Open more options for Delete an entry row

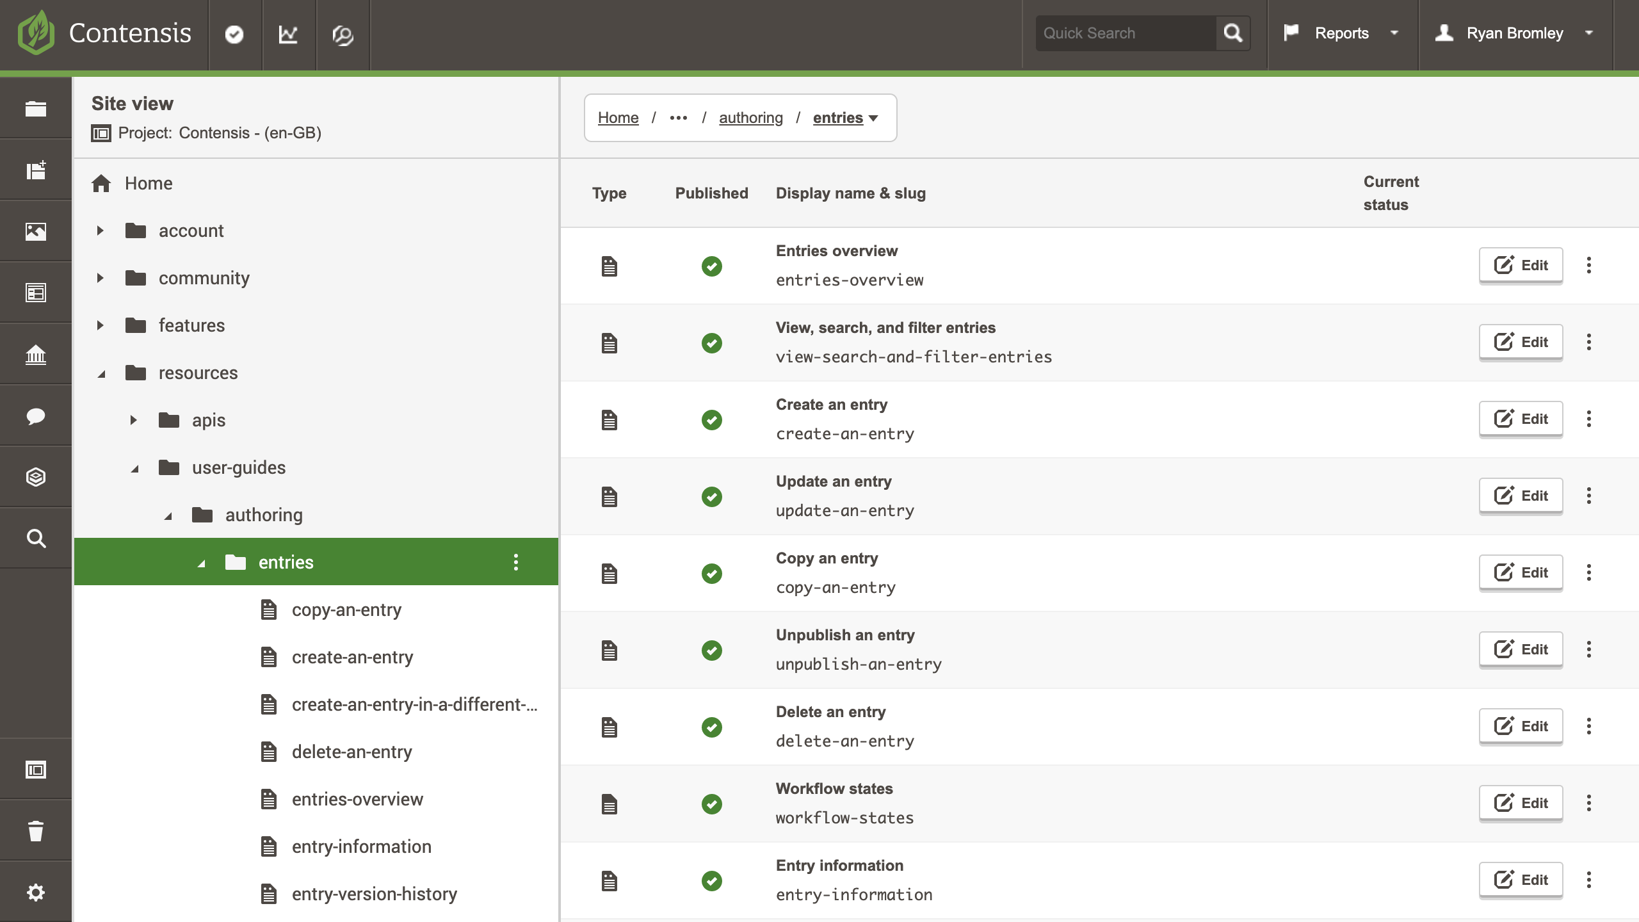(x=1589, y=726)
